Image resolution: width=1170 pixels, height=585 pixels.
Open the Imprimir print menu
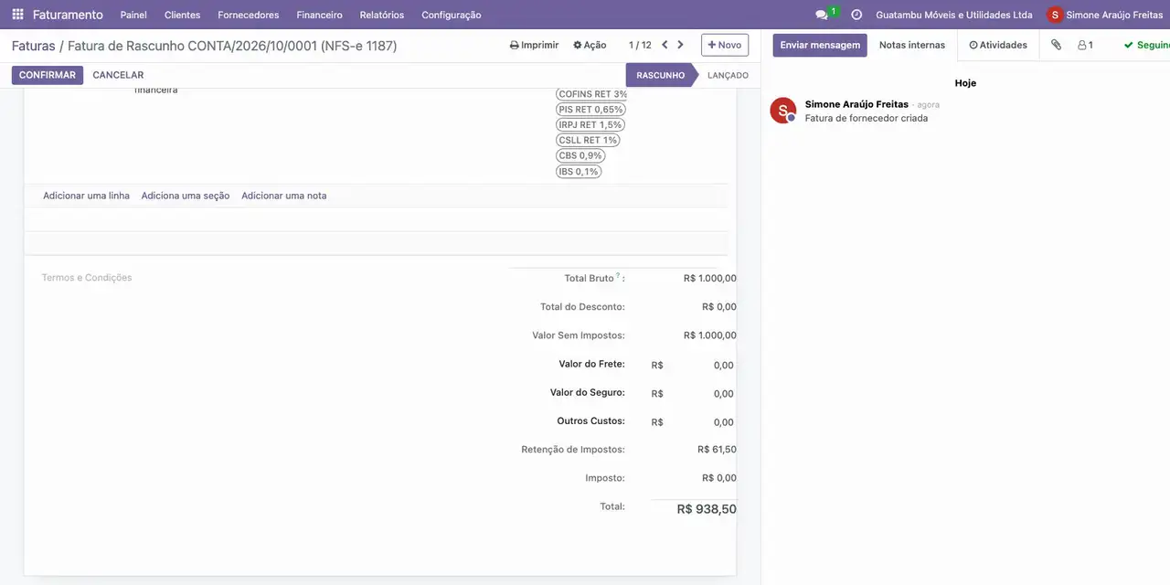tap(534, 45)
